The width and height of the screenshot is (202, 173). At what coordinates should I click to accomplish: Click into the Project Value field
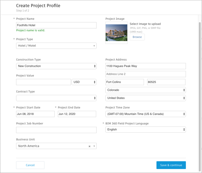43,82
